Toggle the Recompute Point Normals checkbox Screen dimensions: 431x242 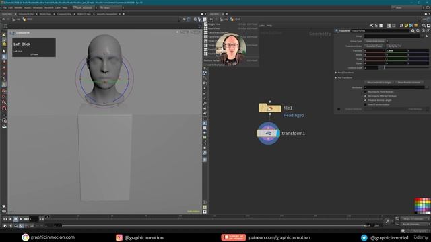coord(365,92)
